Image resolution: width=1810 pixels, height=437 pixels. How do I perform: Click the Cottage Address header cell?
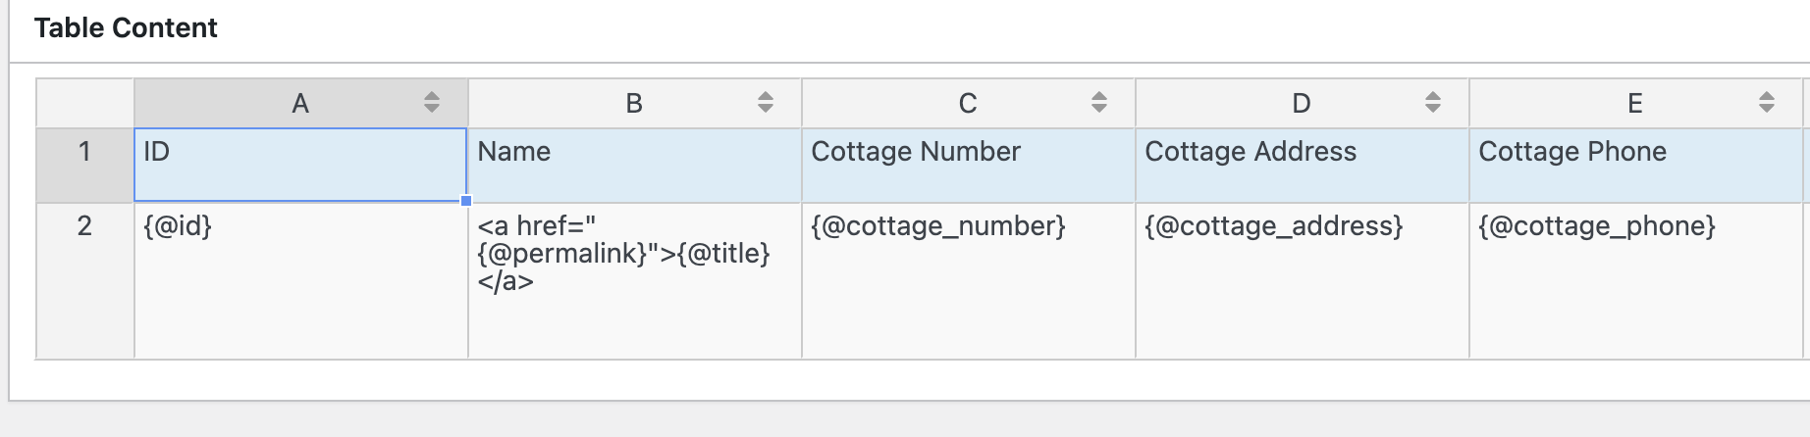1302,165
